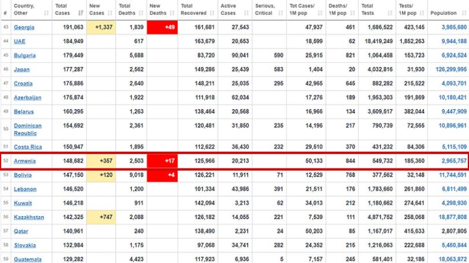The width and height of the screenshot is (469, 263).
Task: Select Kuwait total recovered value 142,094
Action: click(205, 203)
